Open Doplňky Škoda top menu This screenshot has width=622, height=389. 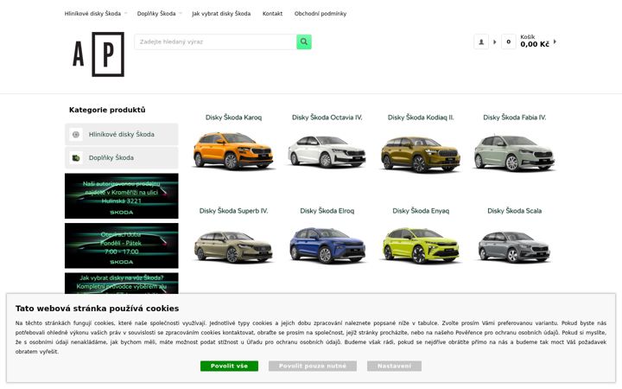point(156,14)
